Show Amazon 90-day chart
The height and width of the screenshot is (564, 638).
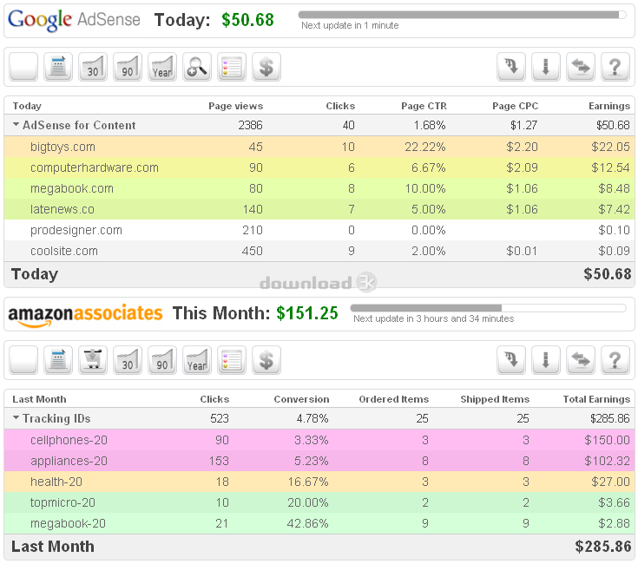tap(162, 360)
